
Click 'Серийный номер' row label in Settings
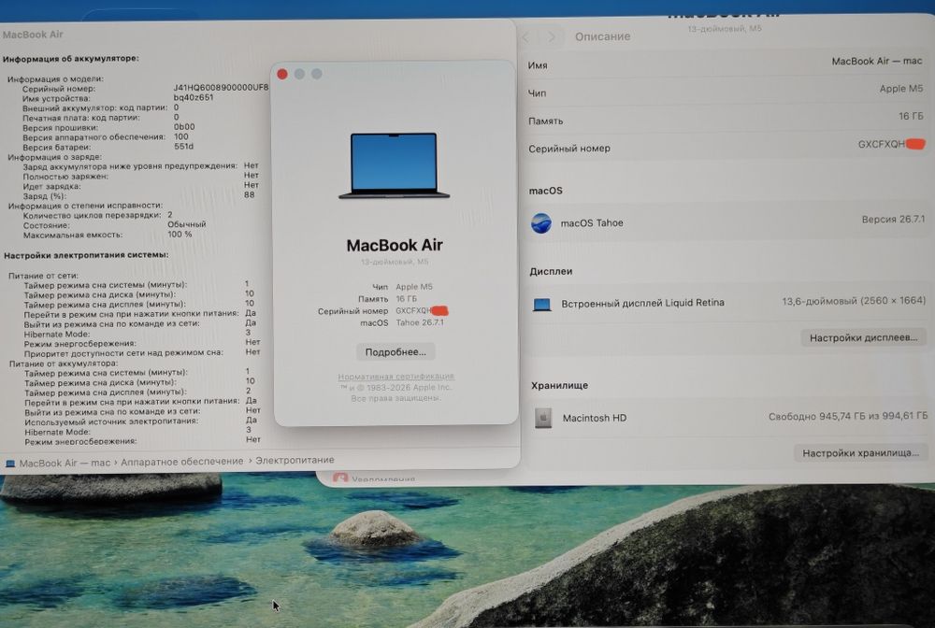(568, 149)
